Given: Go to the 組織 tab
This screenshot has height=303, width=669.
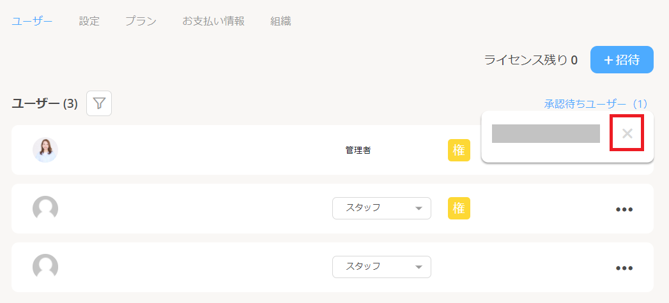Looking at the screenshot, I should coord(281,21).
